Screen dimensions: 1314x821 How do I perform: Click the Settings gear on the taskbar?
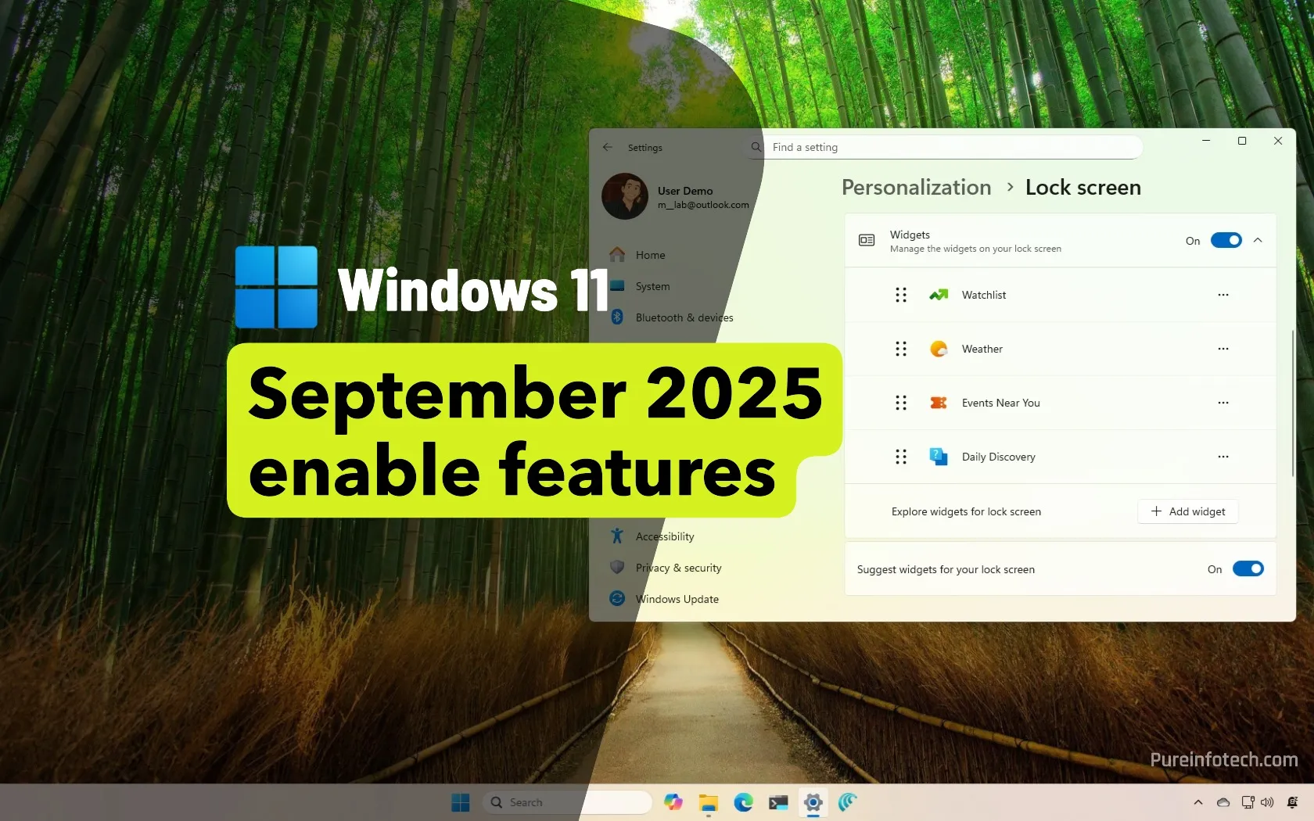point(813,802)
